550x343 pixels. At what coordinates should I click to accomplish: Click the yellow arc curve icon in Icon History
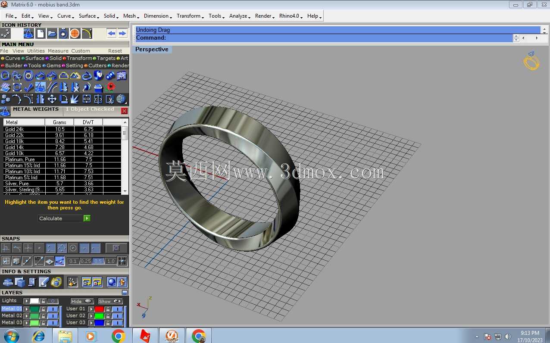pos(87,34)
